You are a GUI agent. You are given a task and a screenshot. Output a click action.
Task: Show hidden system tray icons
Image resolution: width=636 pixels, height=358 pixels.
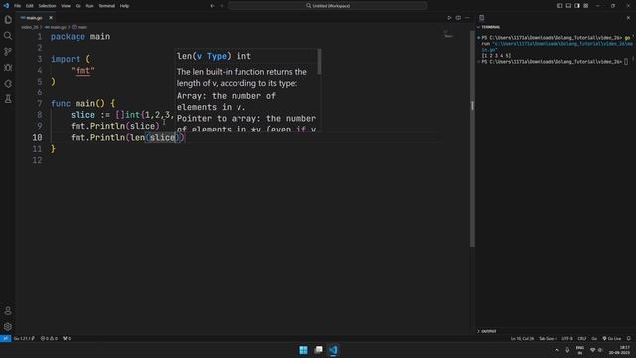(x=556, y=350)
